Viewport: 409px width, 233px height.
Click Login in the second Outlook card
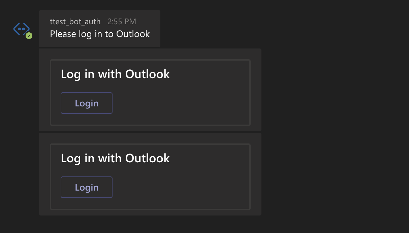click(x=87, y=187)
